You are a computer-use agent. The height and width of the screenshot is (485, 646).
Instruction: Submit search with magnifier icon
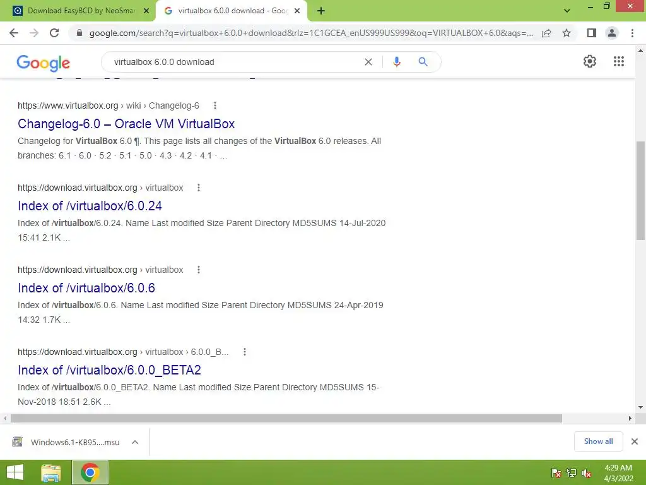point(423,62)
